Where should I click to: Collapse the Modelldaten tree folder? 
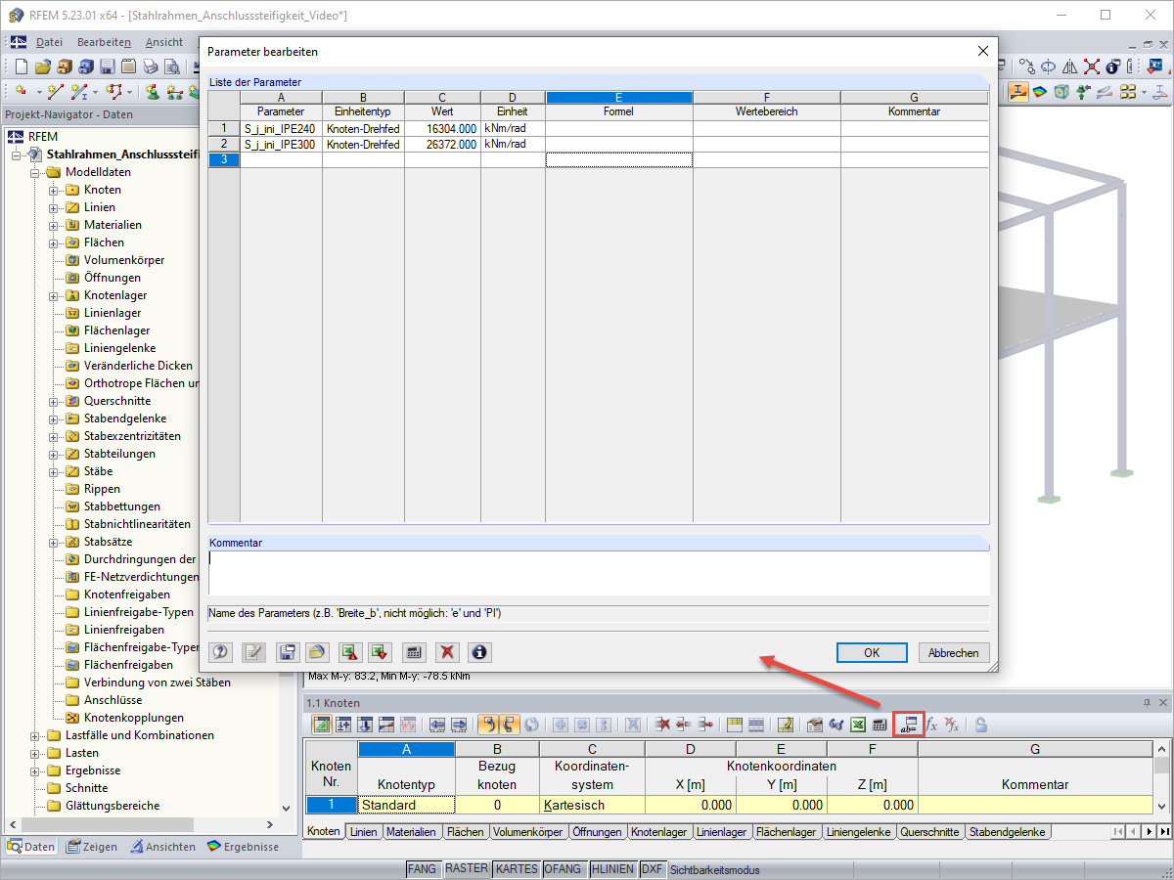36,172
